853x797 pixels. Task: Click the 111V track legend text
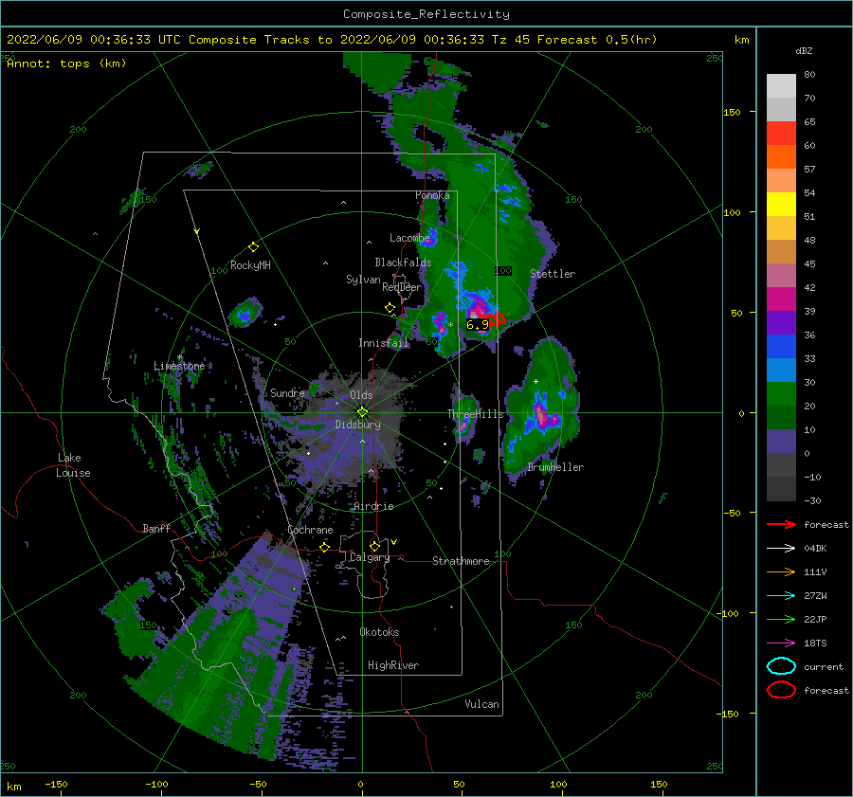(815, 571)
